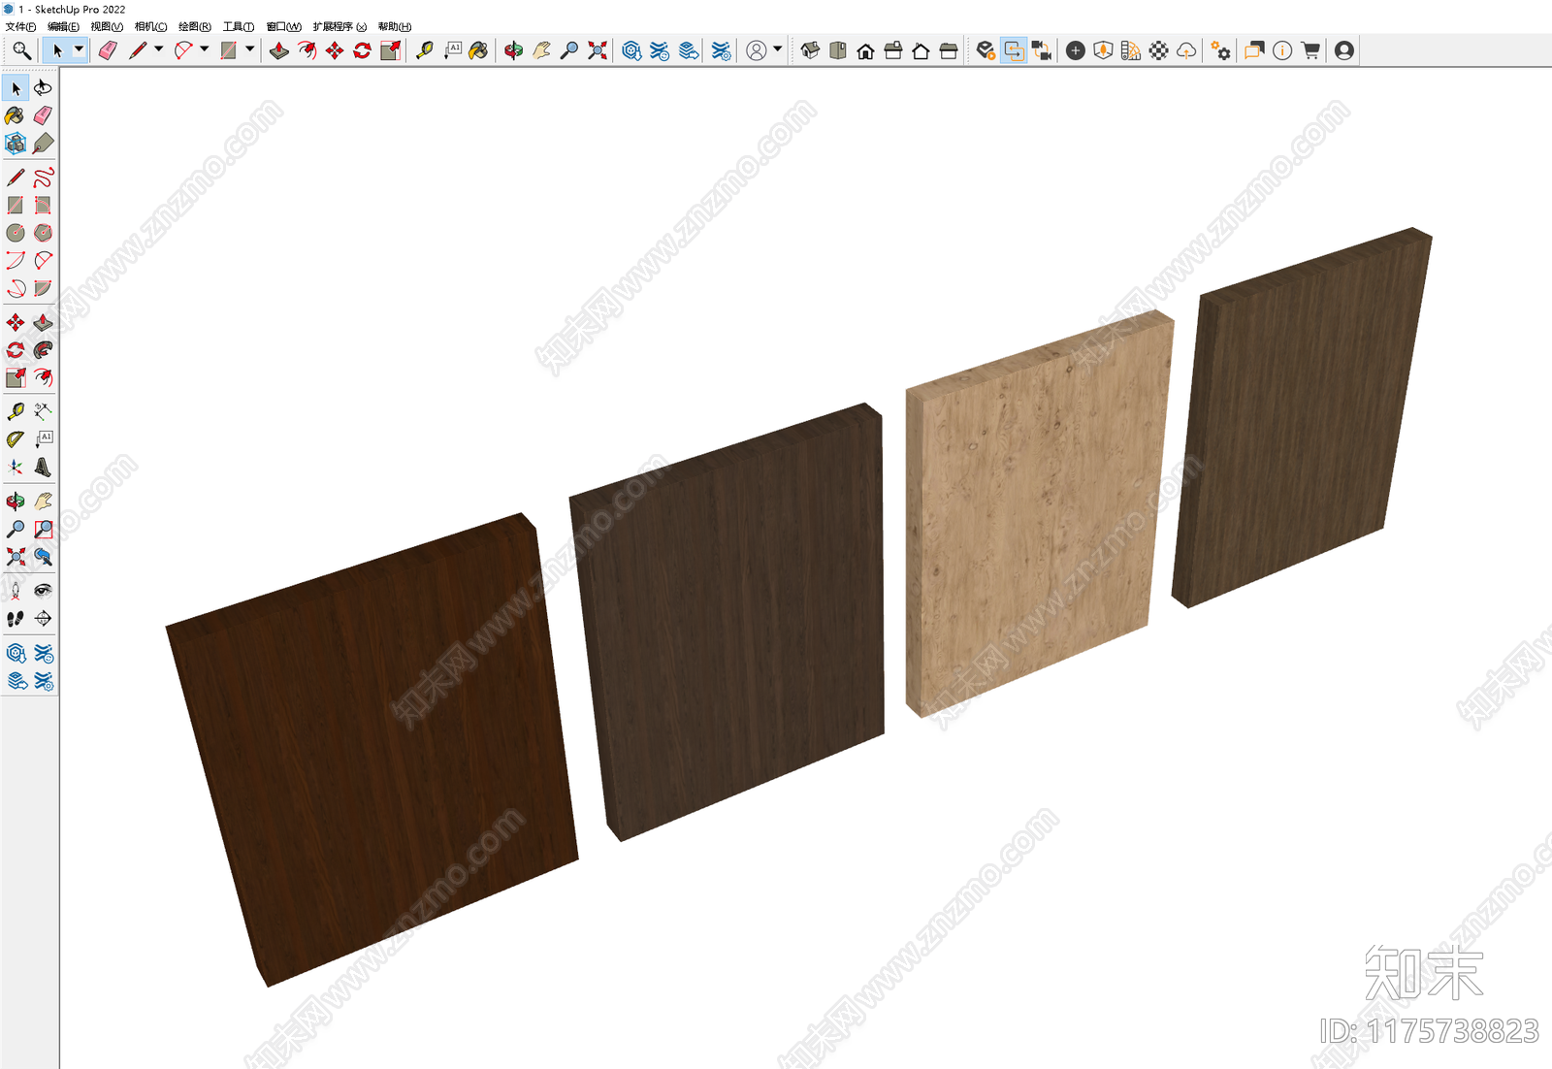Select Push/Pull in the top toolbar

(x=279, y=50)
